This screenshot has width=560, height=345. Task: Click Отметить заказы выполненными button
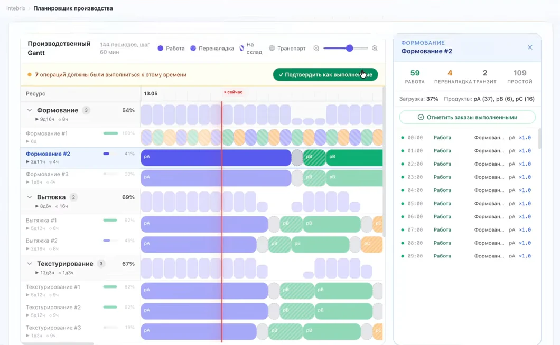coord(467,117)
